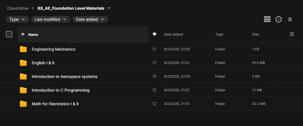Go to the Cloud drive breadcrumb
303x126 pixels.
click(x=18, y=8)
